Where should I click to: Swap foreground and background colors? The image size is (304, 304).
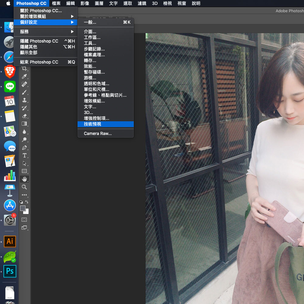click(x=27, y=202)
